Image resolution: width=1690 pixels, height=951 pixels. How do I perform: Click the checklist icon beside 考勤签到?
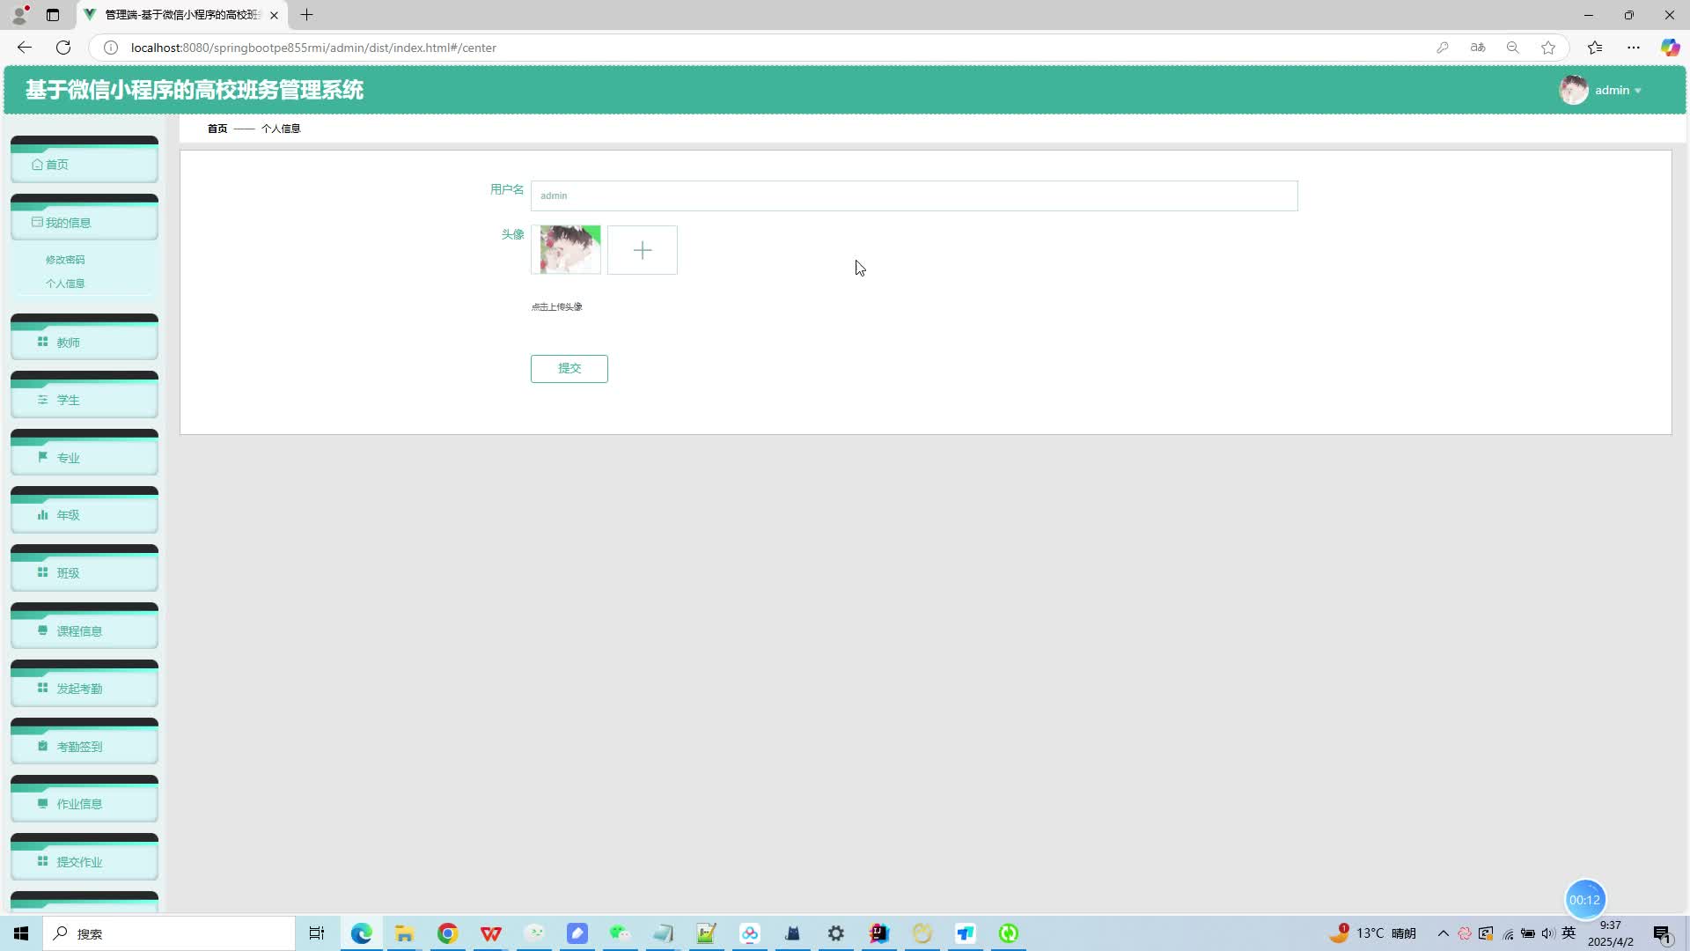coord(42,746)
